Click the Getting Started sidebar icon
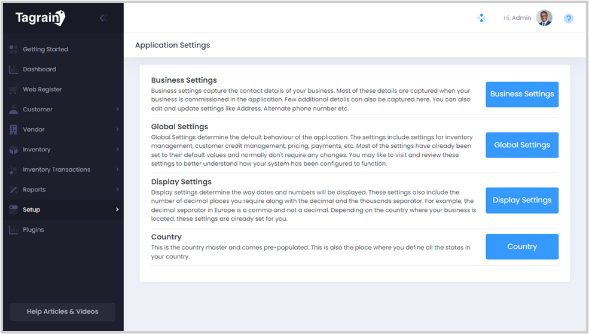This screenshot has width=589, height=334. [x=13, y=49]
